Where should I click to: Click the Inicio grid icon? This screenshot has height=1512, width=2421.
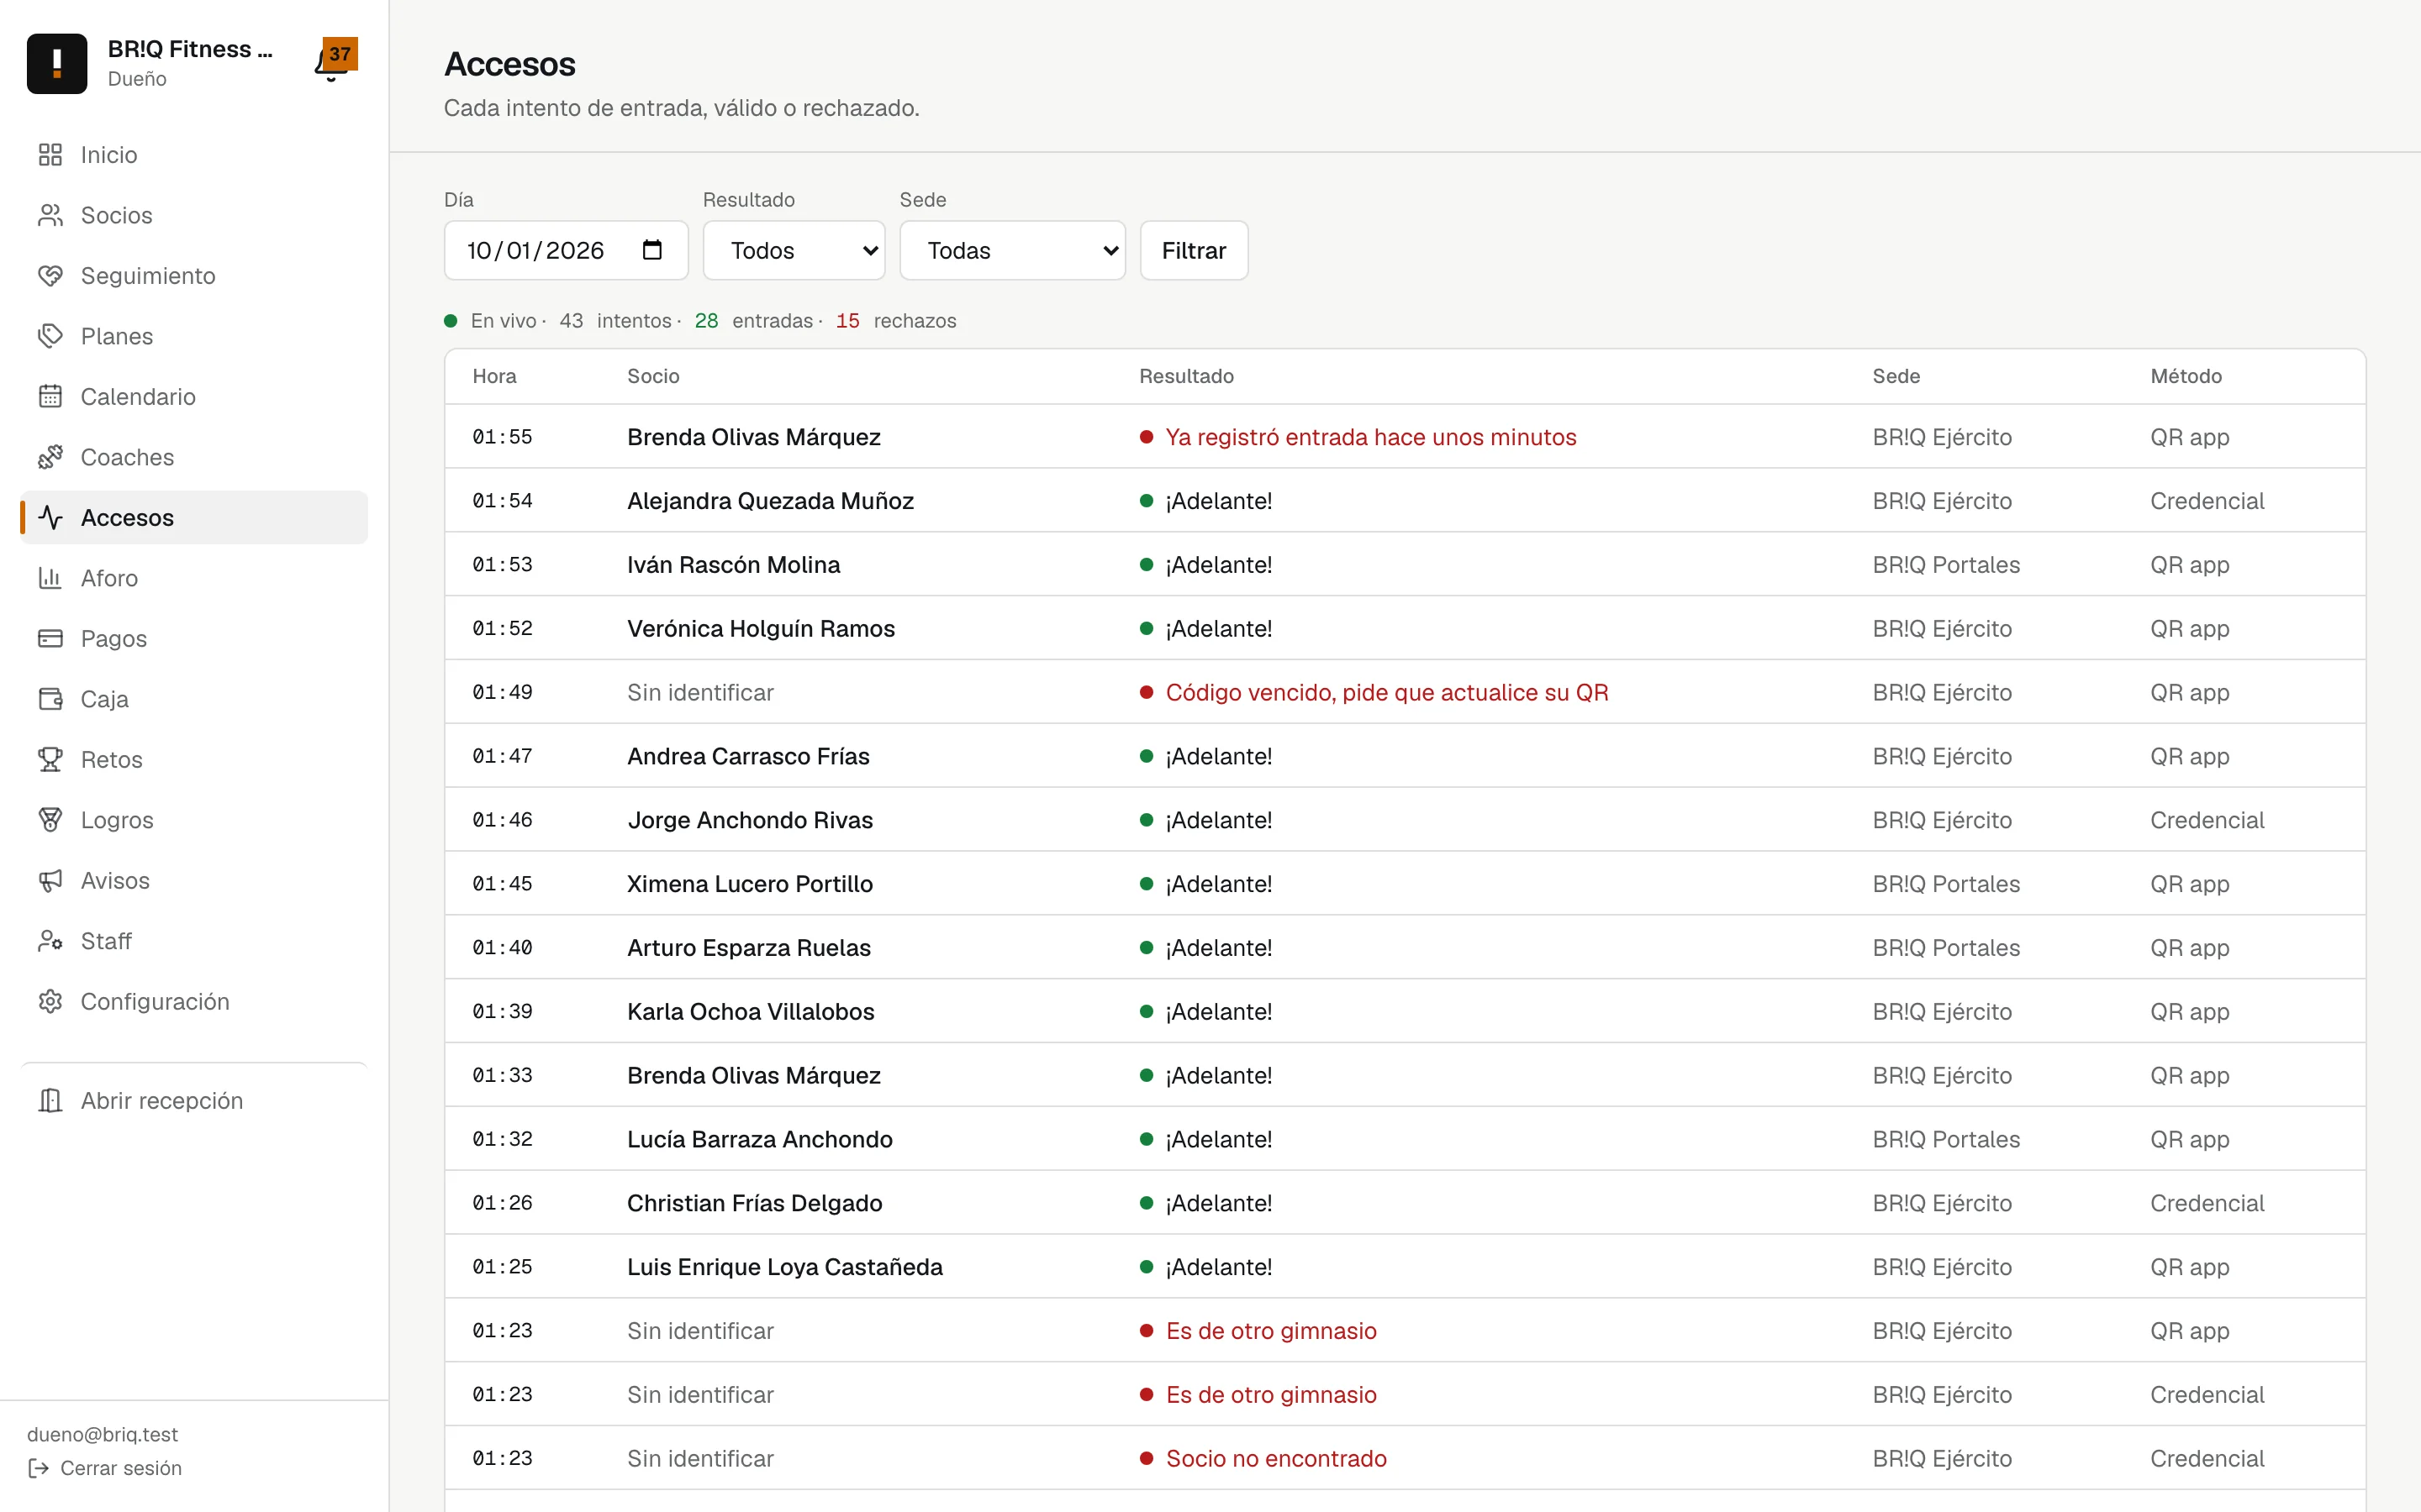point(50,155)
